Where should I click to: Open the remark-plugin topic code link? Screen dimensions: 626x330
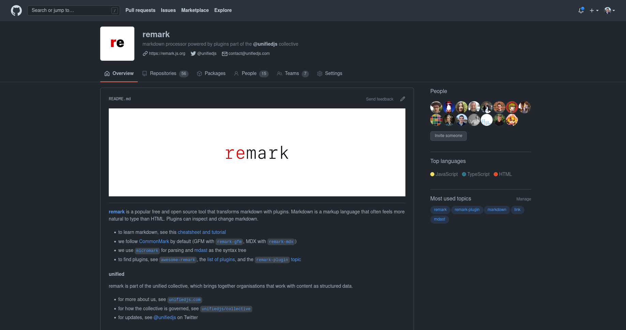[272, 260]
